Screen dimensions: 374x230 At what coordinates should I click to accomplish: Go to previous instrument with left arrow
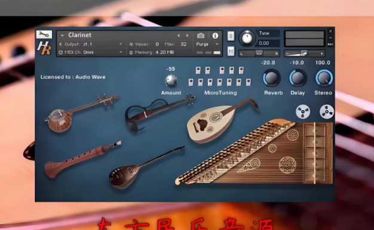point(179,35)
